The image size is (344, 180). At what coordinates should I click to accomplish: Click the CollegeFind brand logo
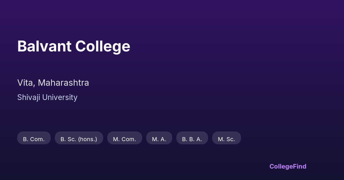click(288, 166)
